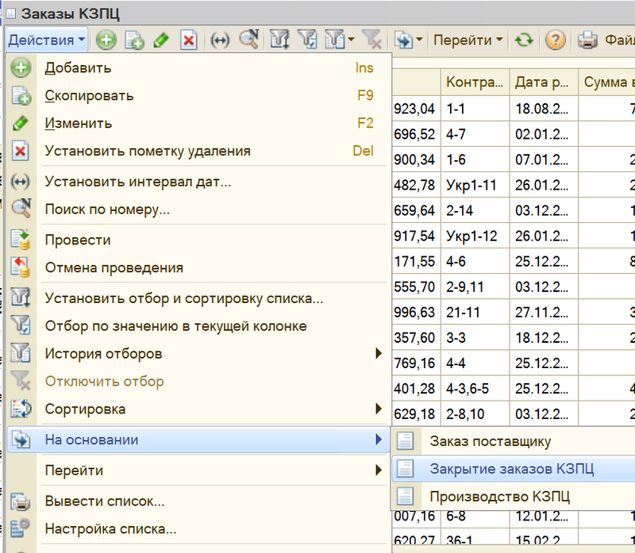Click cell 6-8 in table

(x=475, y=517)
